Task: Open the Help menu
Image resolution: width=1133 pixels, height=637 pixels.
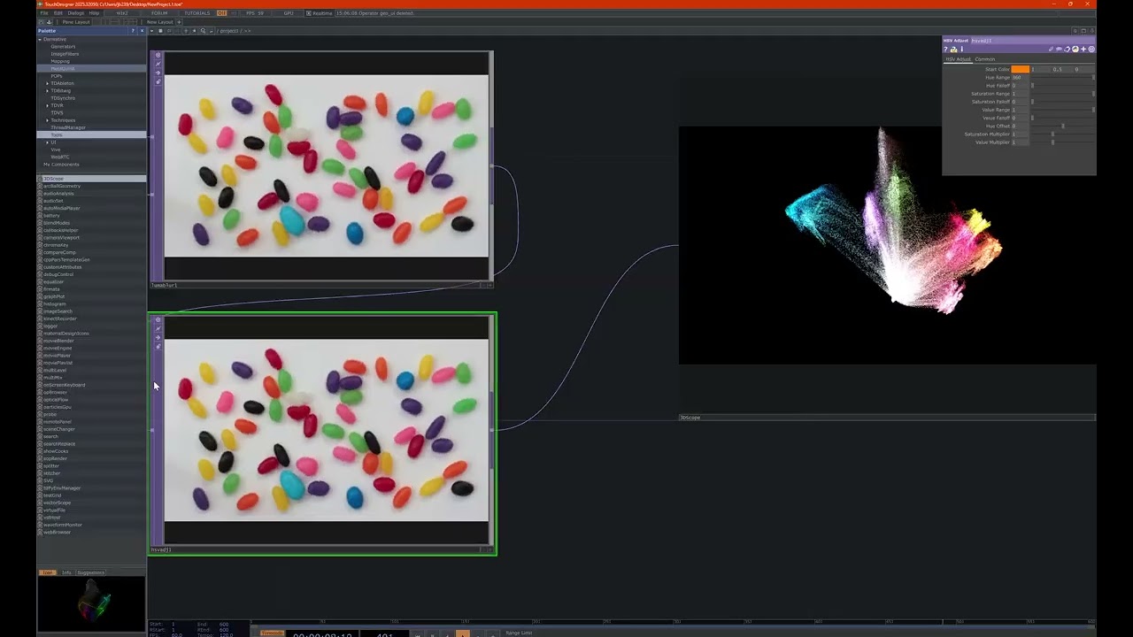Action: 94,13
